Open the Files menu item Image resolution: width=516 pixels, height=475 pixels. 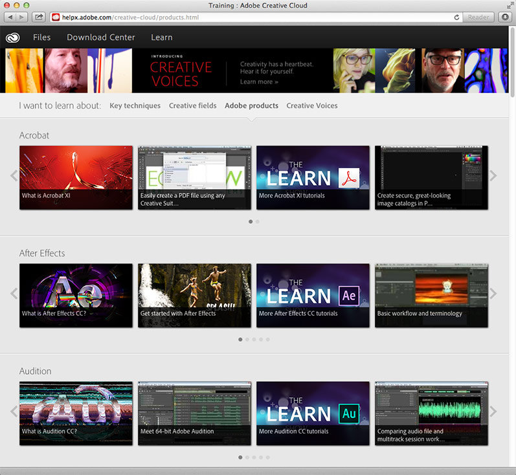tap(42, 38)
